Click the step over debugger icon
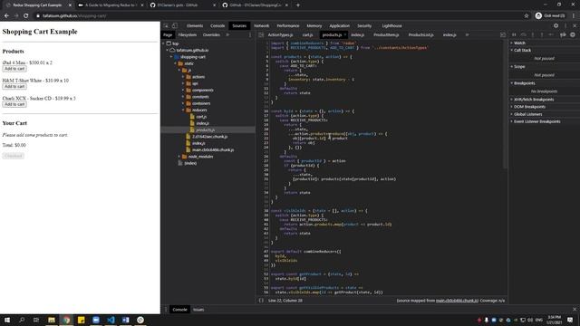This screenshot has height=326, width=580. pos(524,34)
